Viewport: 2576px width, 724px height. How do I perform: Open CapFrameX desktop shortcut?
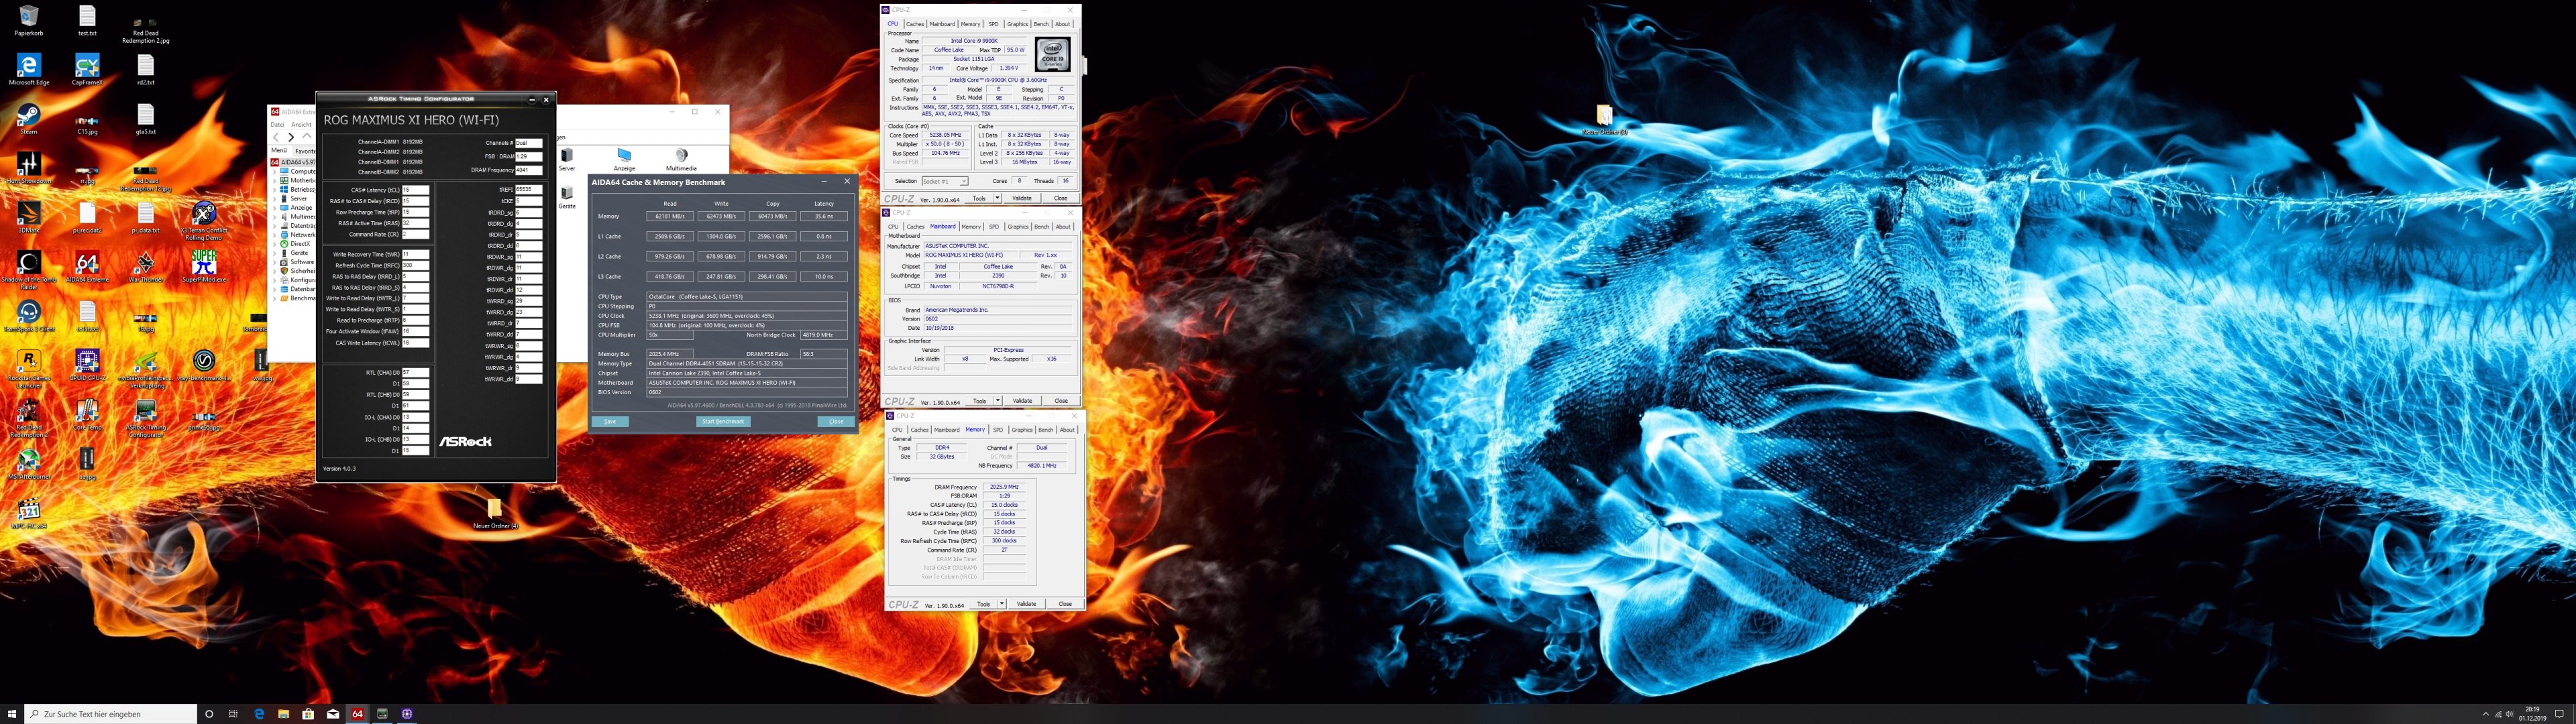(87, 66)
